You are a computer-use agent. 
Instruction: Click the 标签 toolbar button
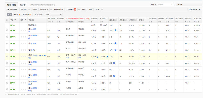(98, 9)
